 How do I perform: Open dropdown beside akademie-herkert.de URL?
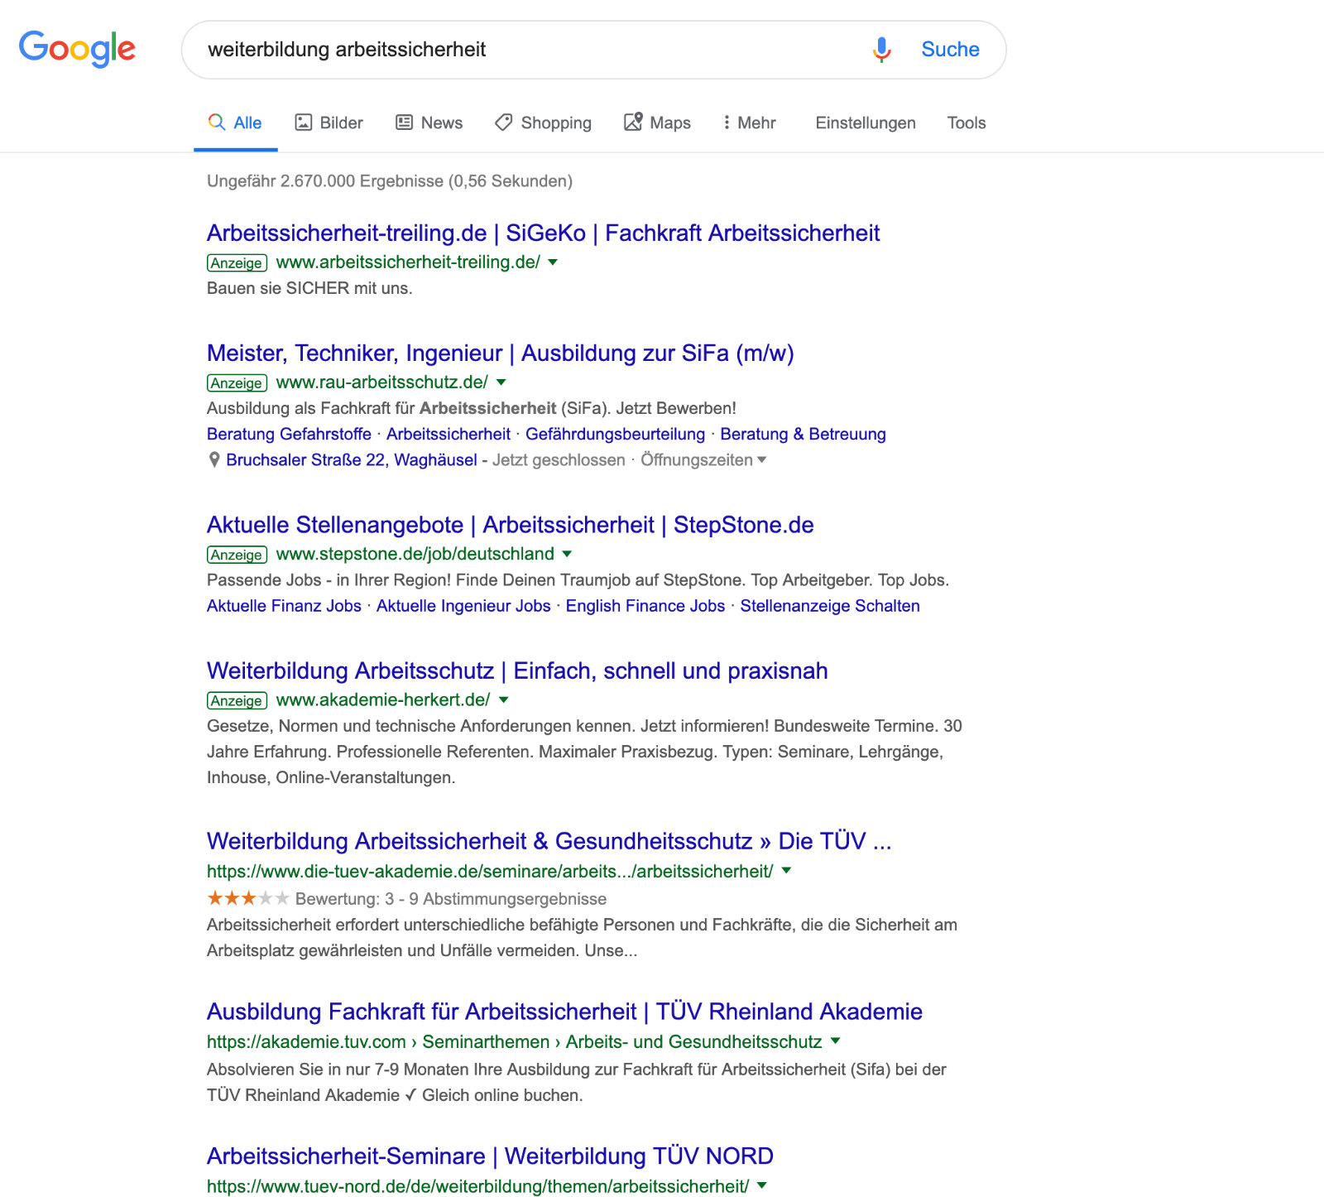503,700
